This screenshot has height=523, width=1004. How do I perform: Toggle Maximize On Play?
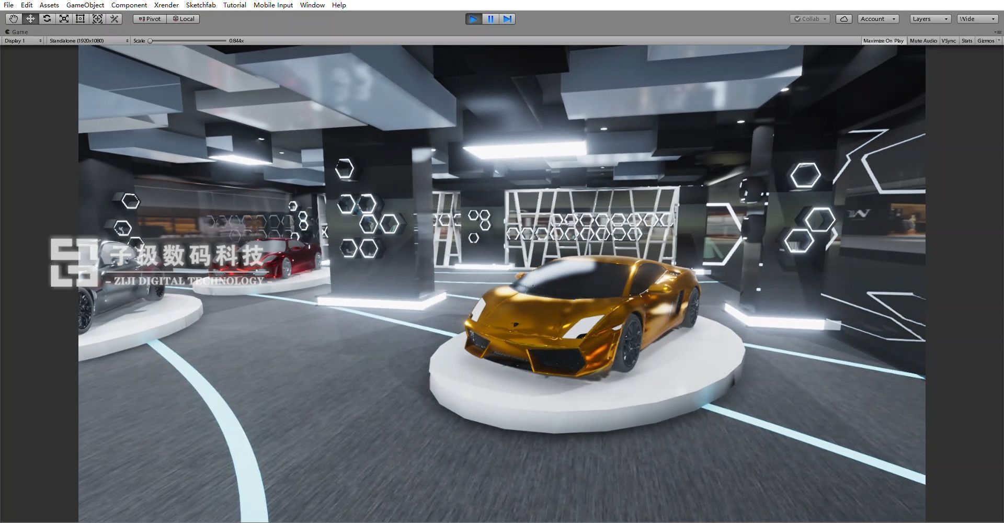(x=883, y=40)
